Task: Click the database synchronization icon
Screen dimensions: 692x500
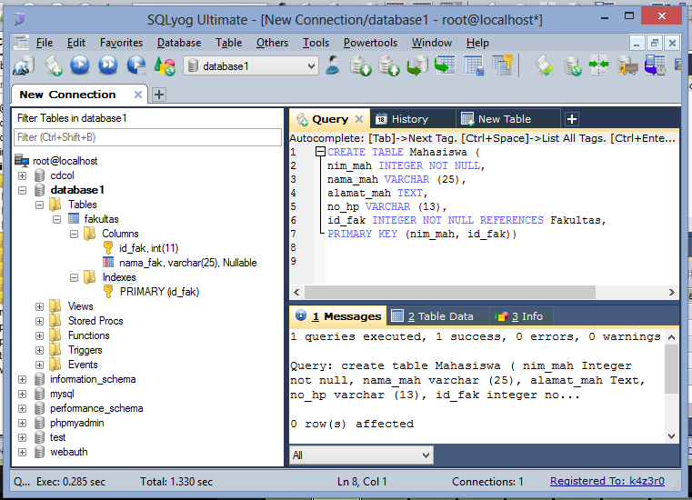Action: tap(572, 65)
